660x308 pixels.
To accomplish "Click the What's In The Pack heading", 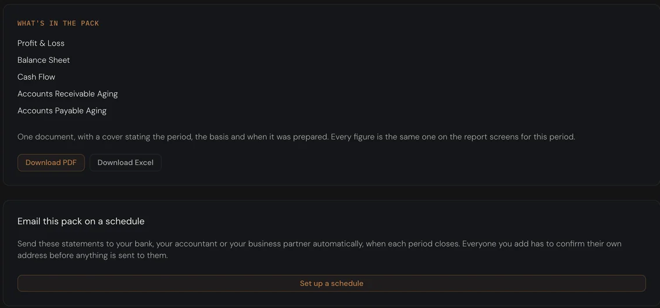I will [x=58, y=23].
